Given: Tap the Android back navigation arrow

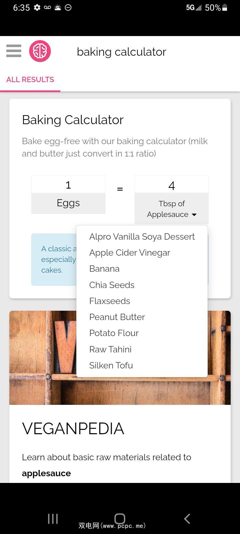Looking at the screenshot, I should (x=187, y=518).
